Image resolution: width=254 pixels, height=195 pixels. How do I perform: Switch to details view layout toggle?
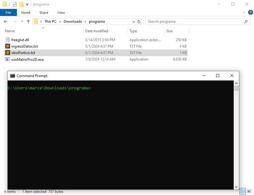243,191
